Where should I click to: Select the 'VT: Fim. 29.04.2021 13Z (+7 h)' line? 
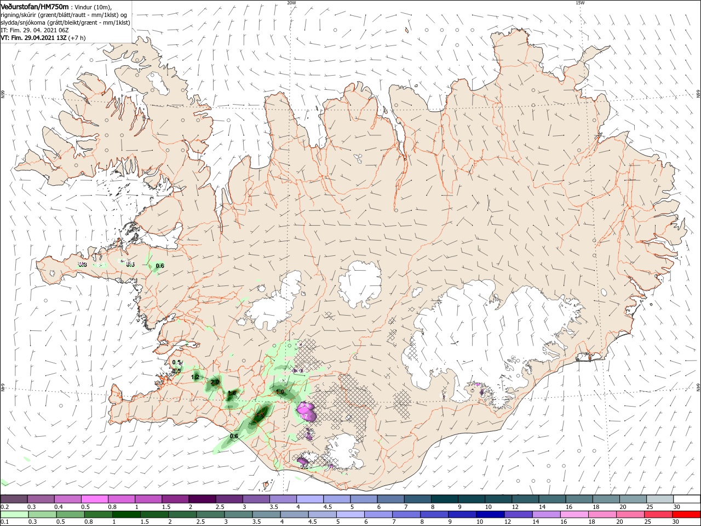coord(43,38)
